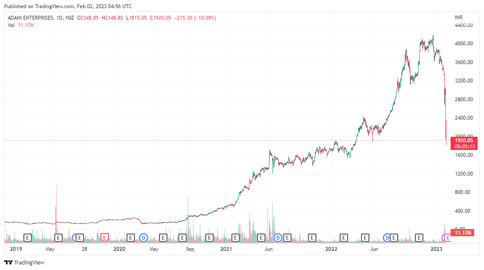Click the ADANI ENTERPRISES symbol title
Viewport: 484px width, 270px height.
pyautogui.click(x=30, y=18)
